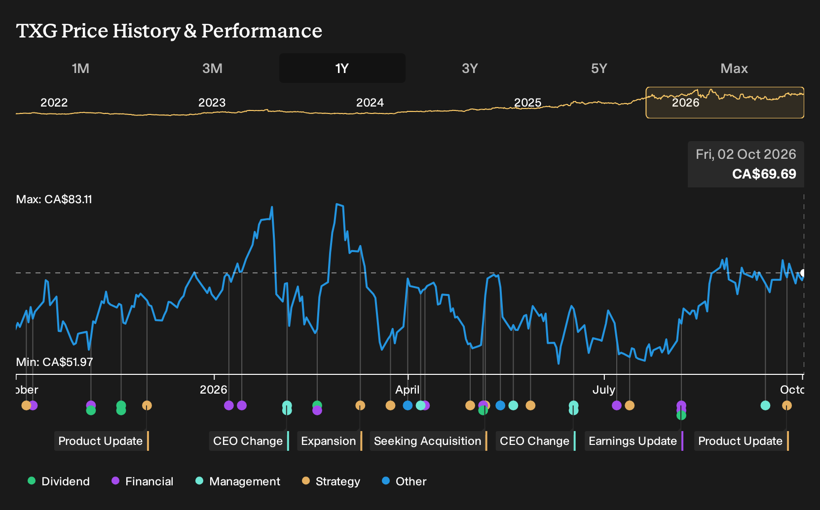Click the July axis label
This screenshot has height=510, width=820.
point(604,390)
